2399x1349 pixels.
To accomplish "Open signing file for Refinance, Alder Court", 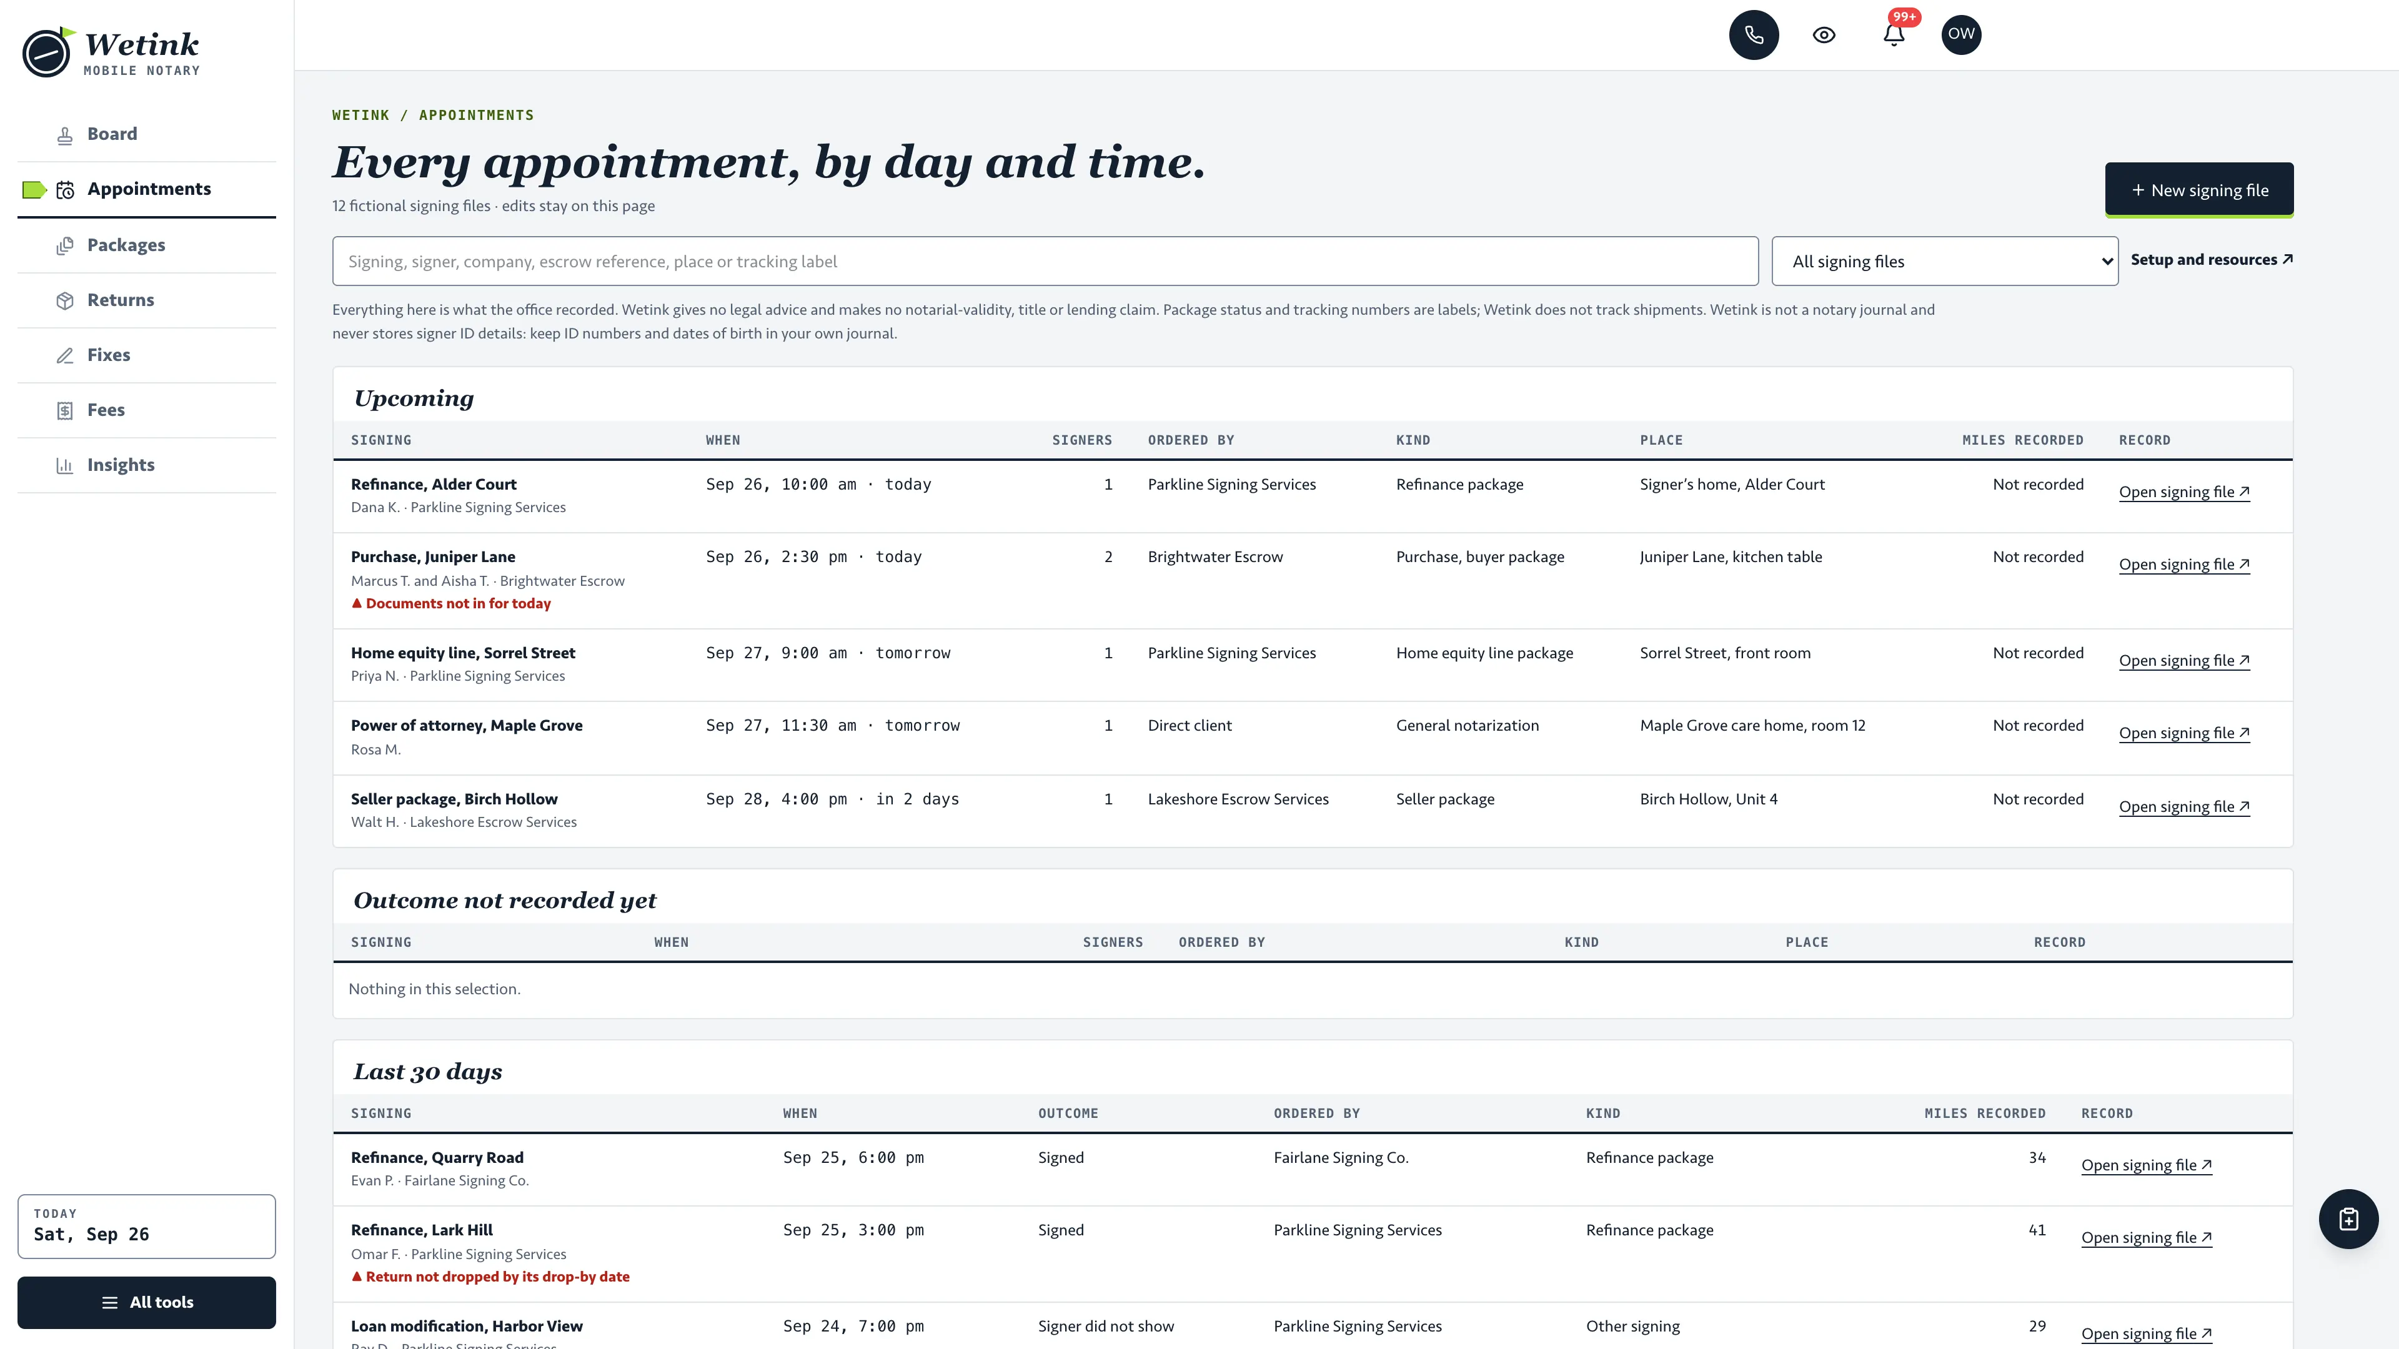I will coord(2184,492).
